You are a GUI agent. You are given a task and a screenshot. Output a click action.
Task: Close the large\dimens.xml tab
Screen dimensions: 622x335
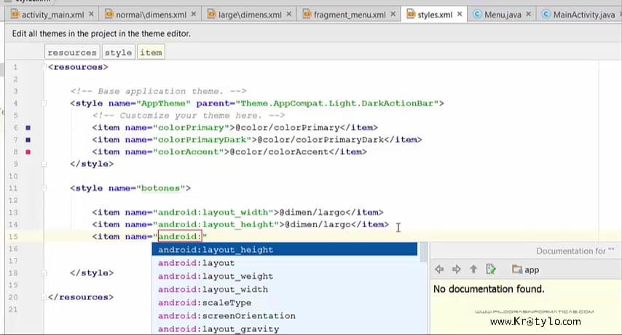288,15
